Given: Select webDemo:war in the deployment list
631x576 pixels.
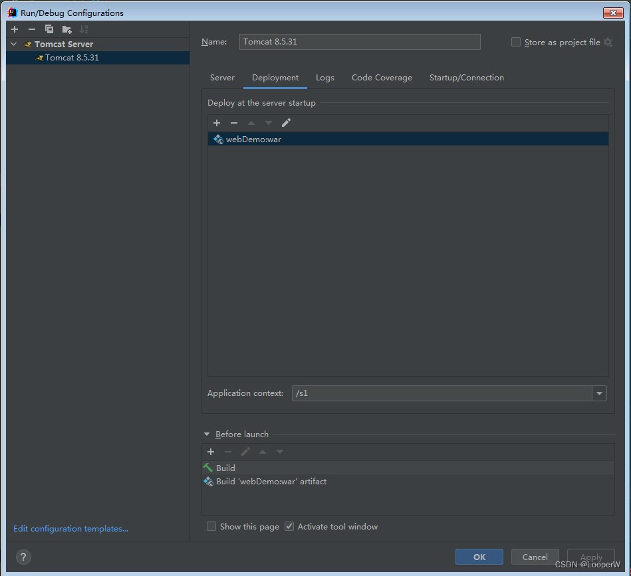Looking at the screenshot, I should tap(408, 139).
